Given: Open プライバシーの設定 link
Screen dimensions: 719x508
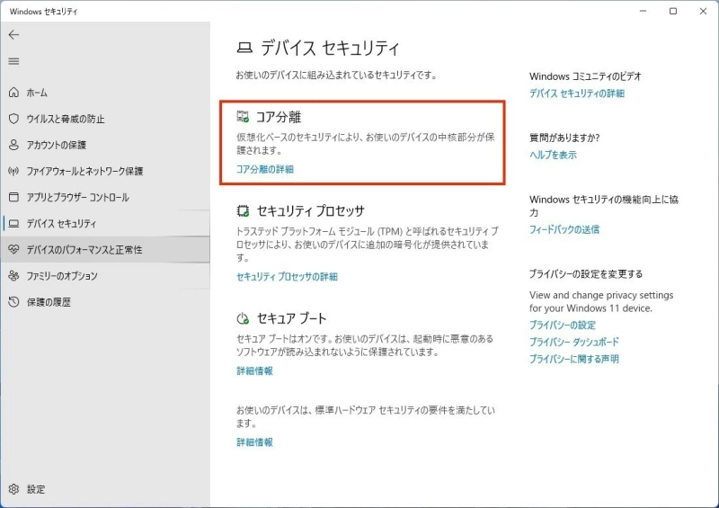Looking at the screenshot, I should (x=563, y=325).
